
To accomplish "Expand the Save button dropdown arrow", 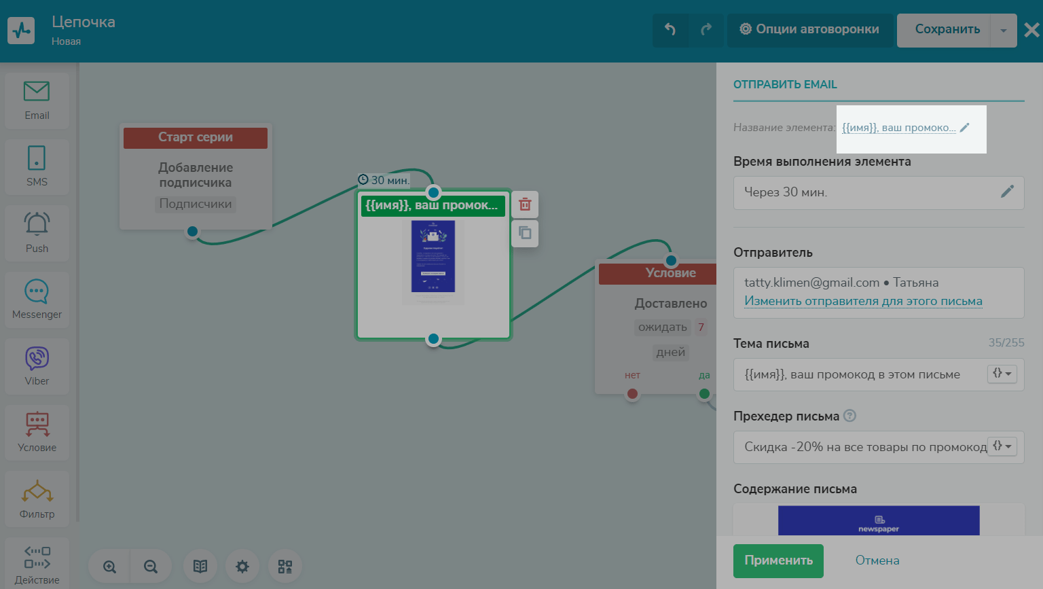I will [x=1003, y=31].
